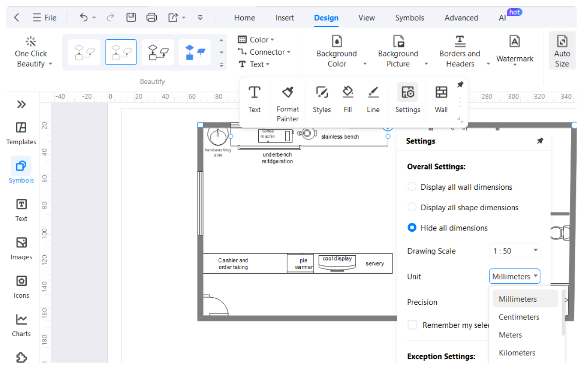Apply the third black-outlined beautify theme
583x369 pixels.
[x=158, y=52]
